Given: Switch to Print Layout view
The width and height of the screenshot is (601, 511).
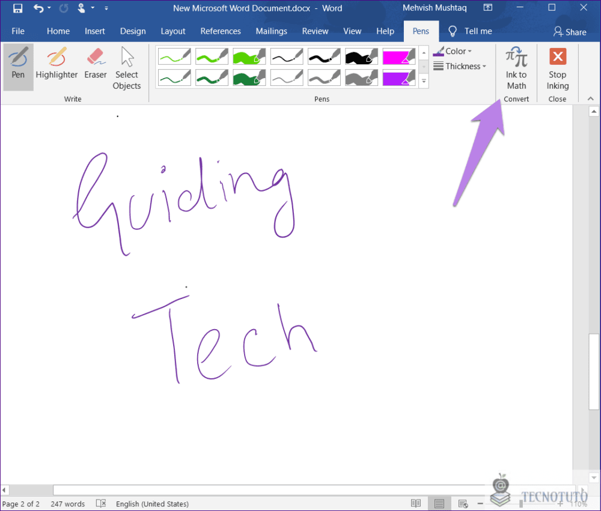Looking at the screenshot, I should coord(439,503).
